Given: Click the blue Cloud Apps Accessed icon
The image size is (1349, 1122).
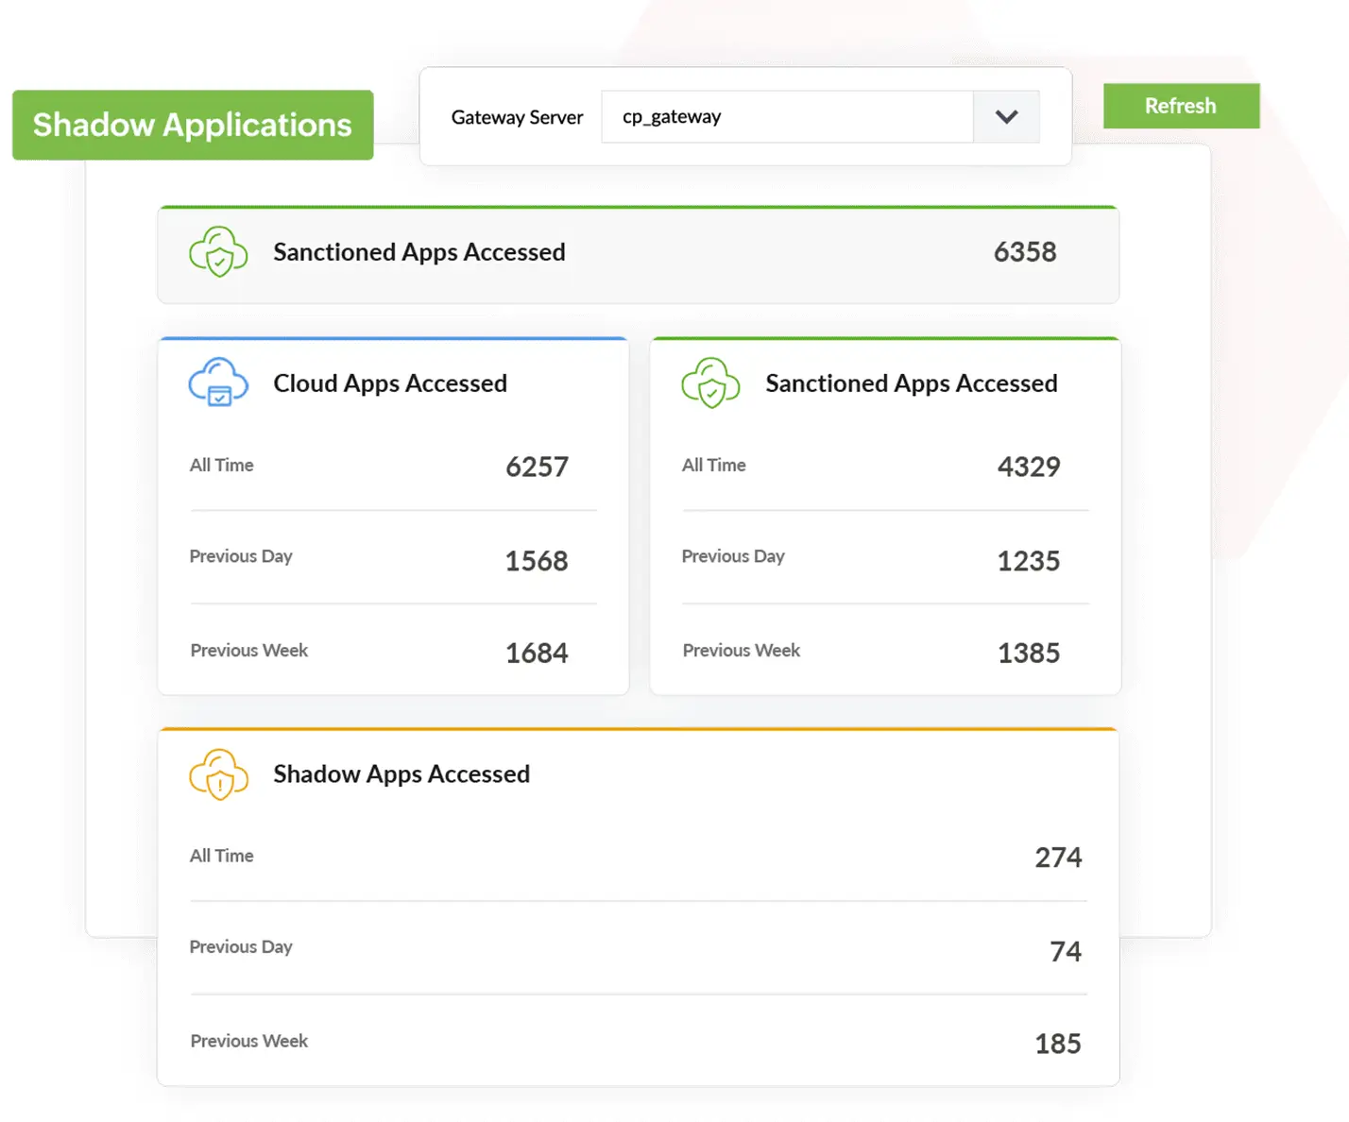Looking at the screenshot, I should tap(218, 382).
